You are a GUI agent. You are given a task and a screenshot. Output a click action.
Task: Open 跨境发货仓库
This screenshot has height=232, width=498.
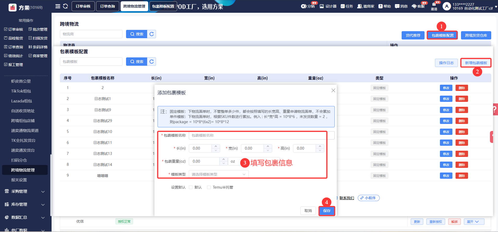[x=476, y=35]
